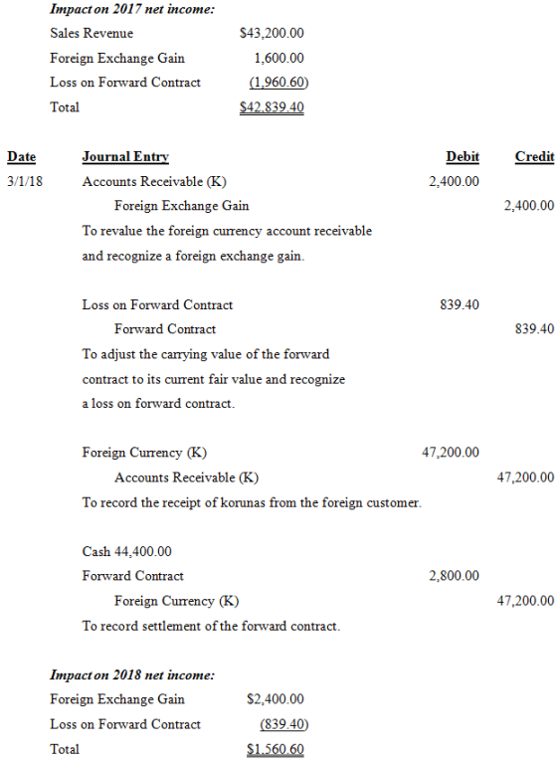
Task: Select the 2017 total $42,839.40
Action: tap(272, 107)
